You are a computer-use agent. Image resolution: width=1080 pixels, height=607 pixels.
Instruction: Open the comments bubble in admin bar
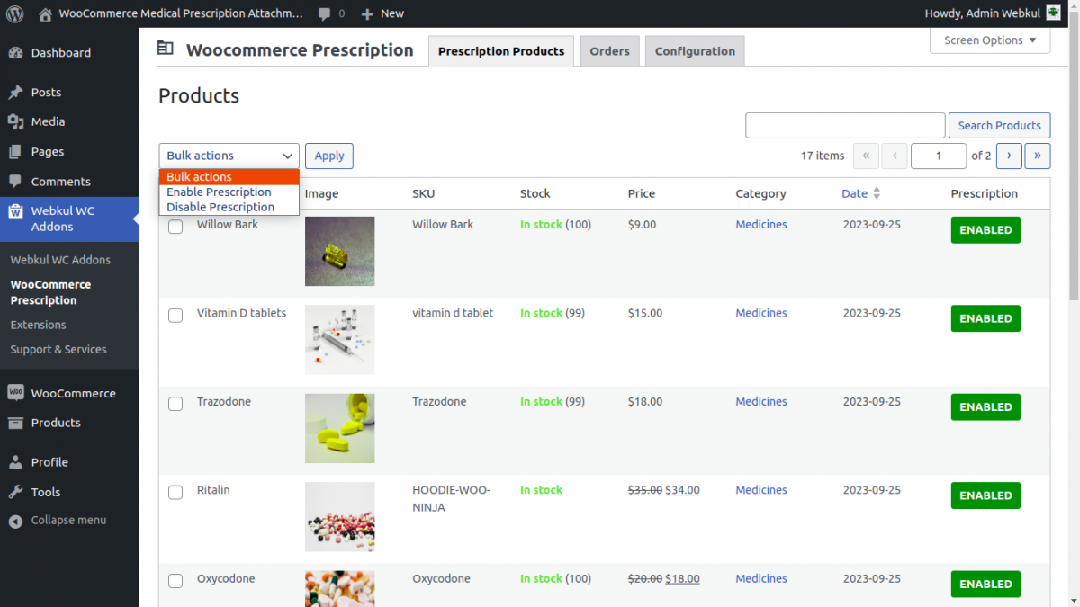(x=323, y=13)
